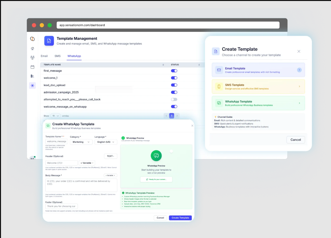Viewport: 331px width, 238px height.
Task: Select the admission_campaign_2025 template name
Action: (x=61, y=92)
